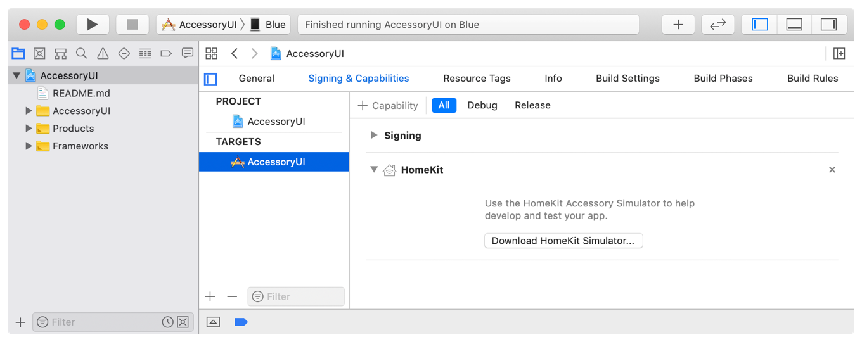Expand the AccessoryUI folder

click(x=29, y=111)
